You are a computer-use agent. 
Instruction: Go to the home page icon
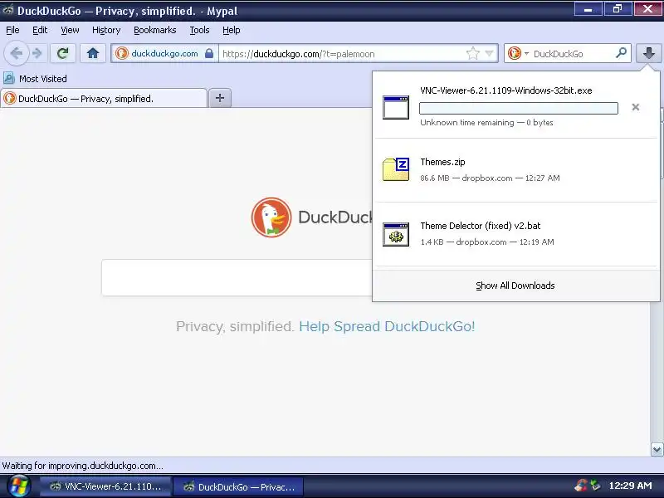(93, 53)
